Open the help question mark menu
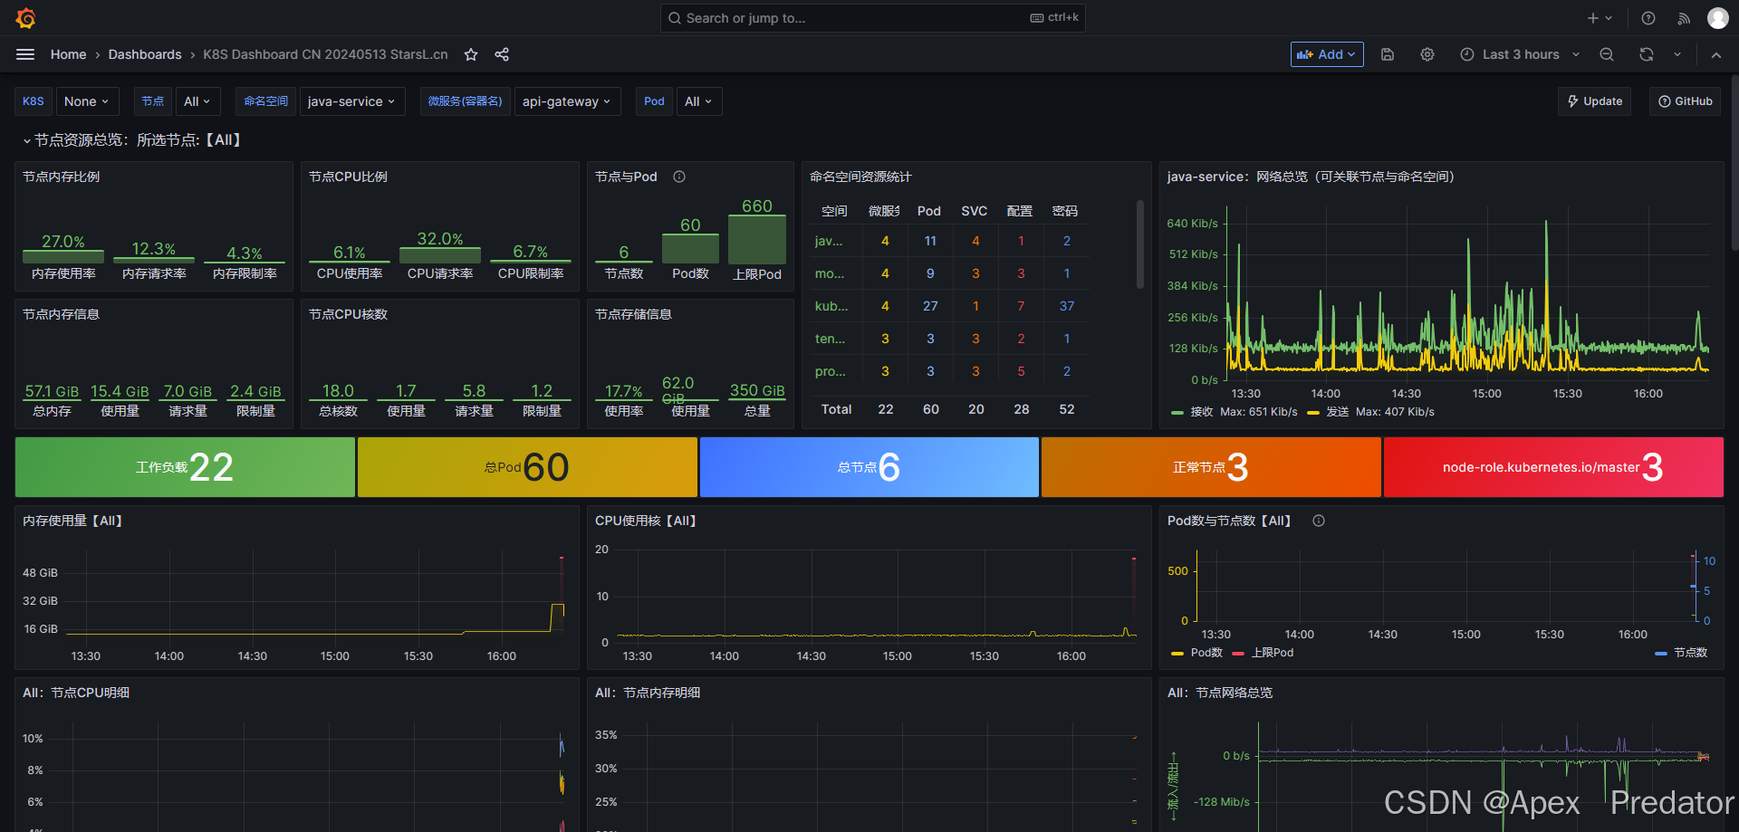This screenshot has width=1739, height=832. [1648, 18]
